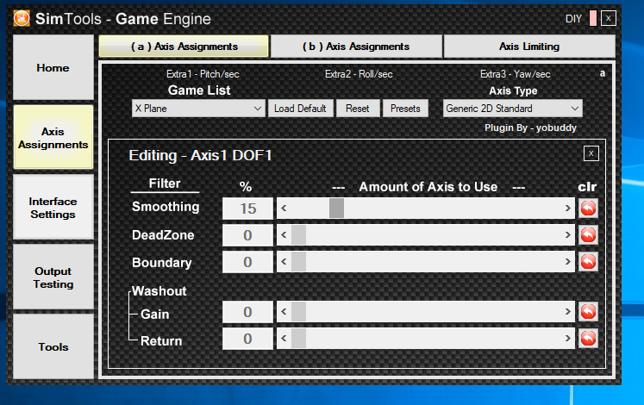The image size is (644, 405).
Task: Click the Washout Return slider thumb
Action: [x=298, y=339]
